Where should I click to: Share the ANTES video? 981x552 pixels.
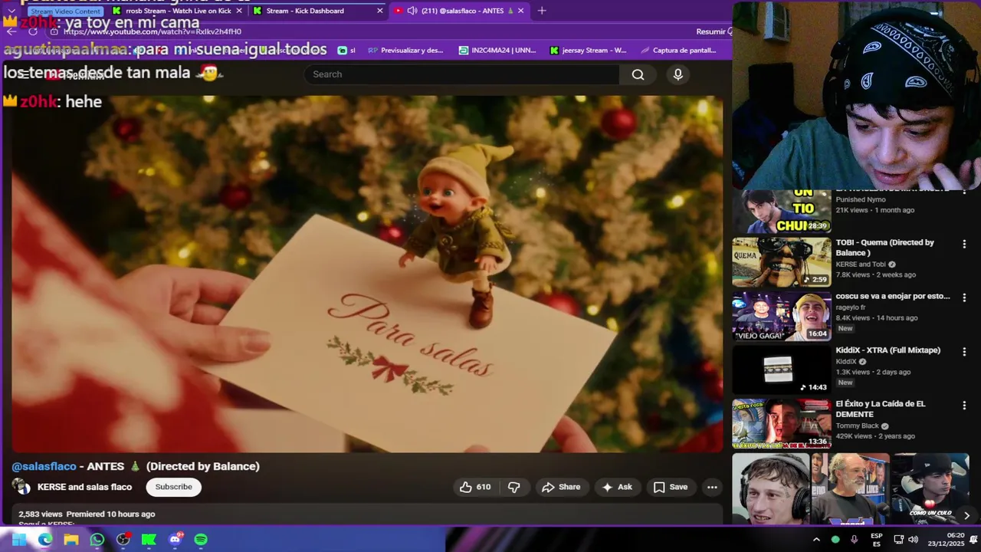561,487
